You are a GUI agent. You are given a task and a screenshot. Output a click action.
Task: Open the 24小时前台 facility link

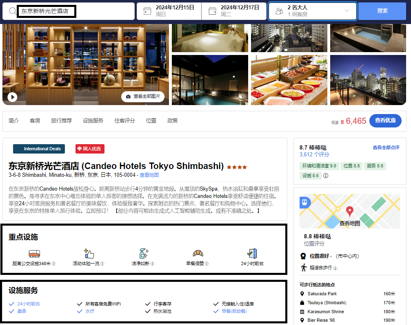click(x=29, y=304)
